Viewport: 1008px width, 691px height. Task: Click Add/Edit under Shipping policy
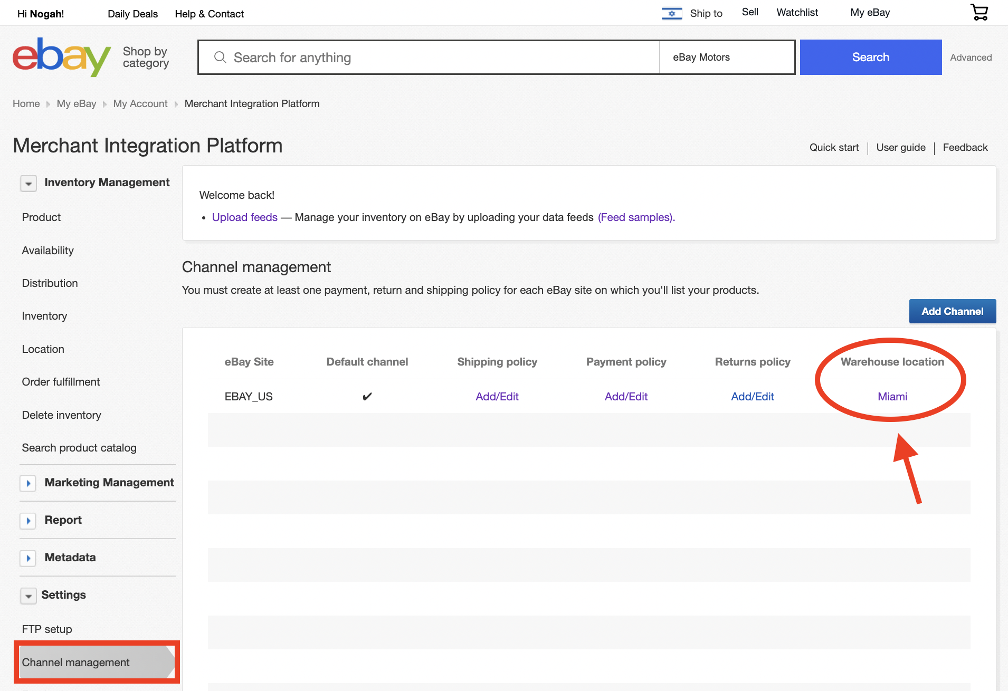click(497, 397)
